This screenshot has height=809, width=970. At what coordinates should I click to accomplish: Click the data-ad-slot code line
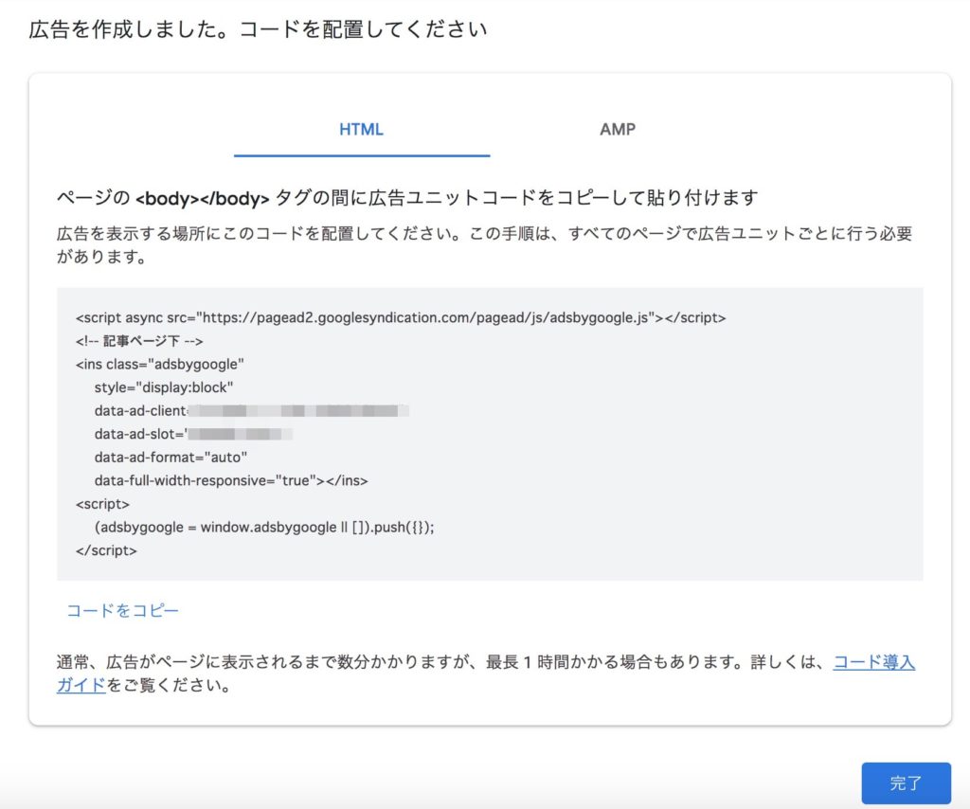point(193,434)
